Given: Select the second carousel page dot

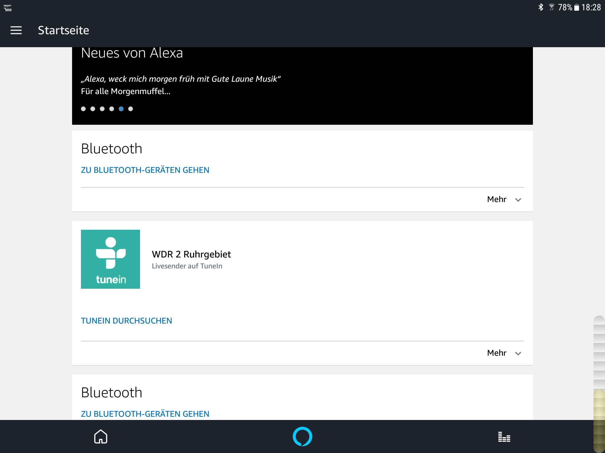Looking at the screenshot, I should coord(93,109).
